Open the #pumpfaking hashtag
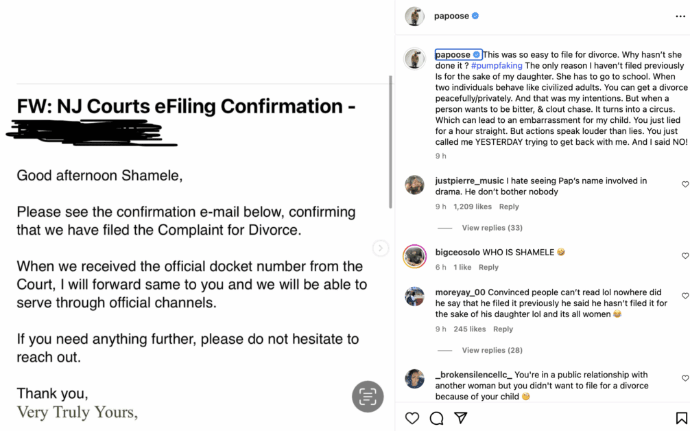The image size is (690, 431). click(497, 66)
